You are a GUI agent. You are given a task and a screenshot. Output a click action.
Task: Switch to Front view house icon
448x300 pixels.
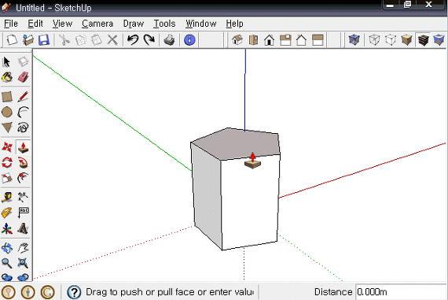click(269, 40)
